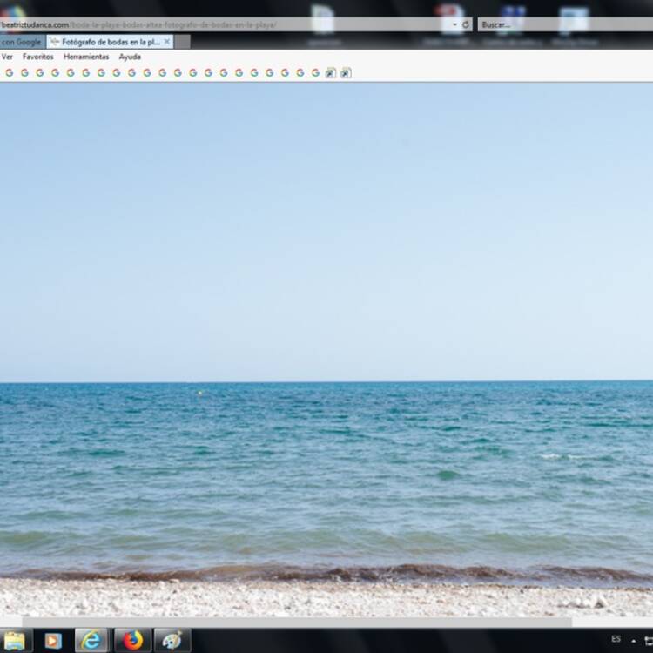Close the 'Fotógrafo de bodas' tab
653x653 pixels.
(x=167, y=42)
